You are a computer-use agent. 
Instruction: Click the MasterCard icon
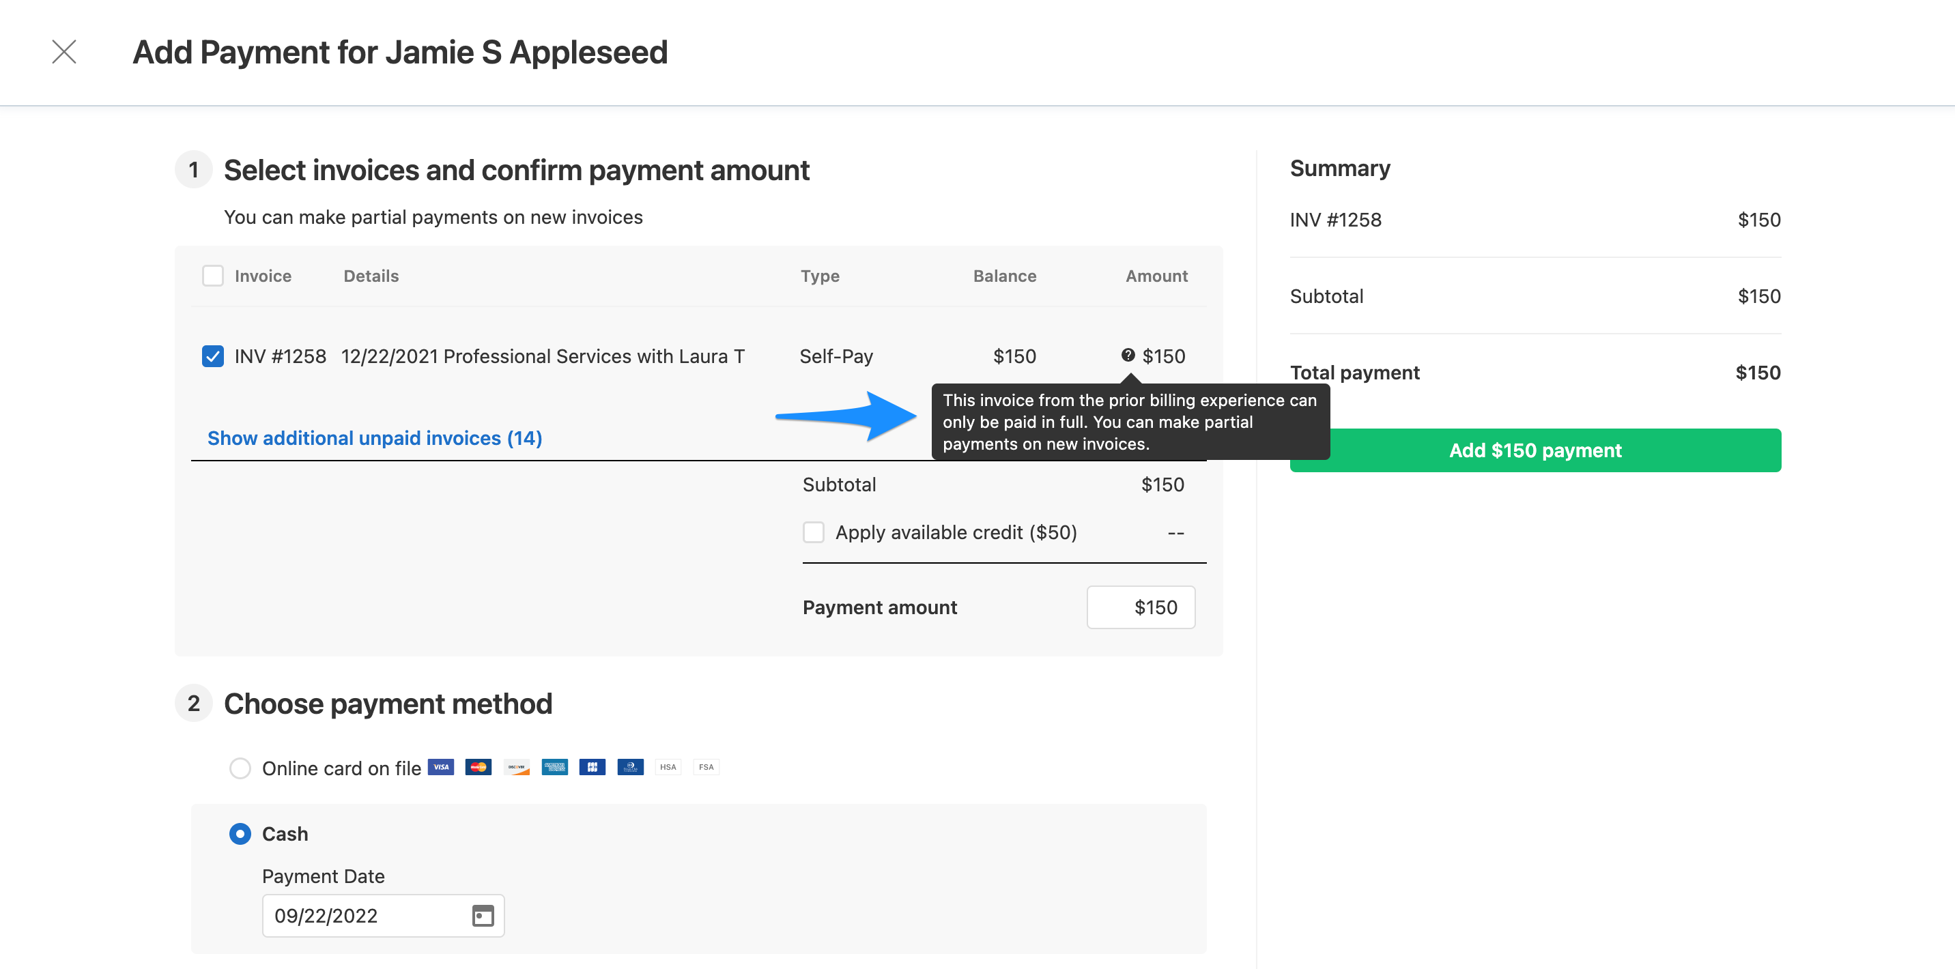point(478,767)
